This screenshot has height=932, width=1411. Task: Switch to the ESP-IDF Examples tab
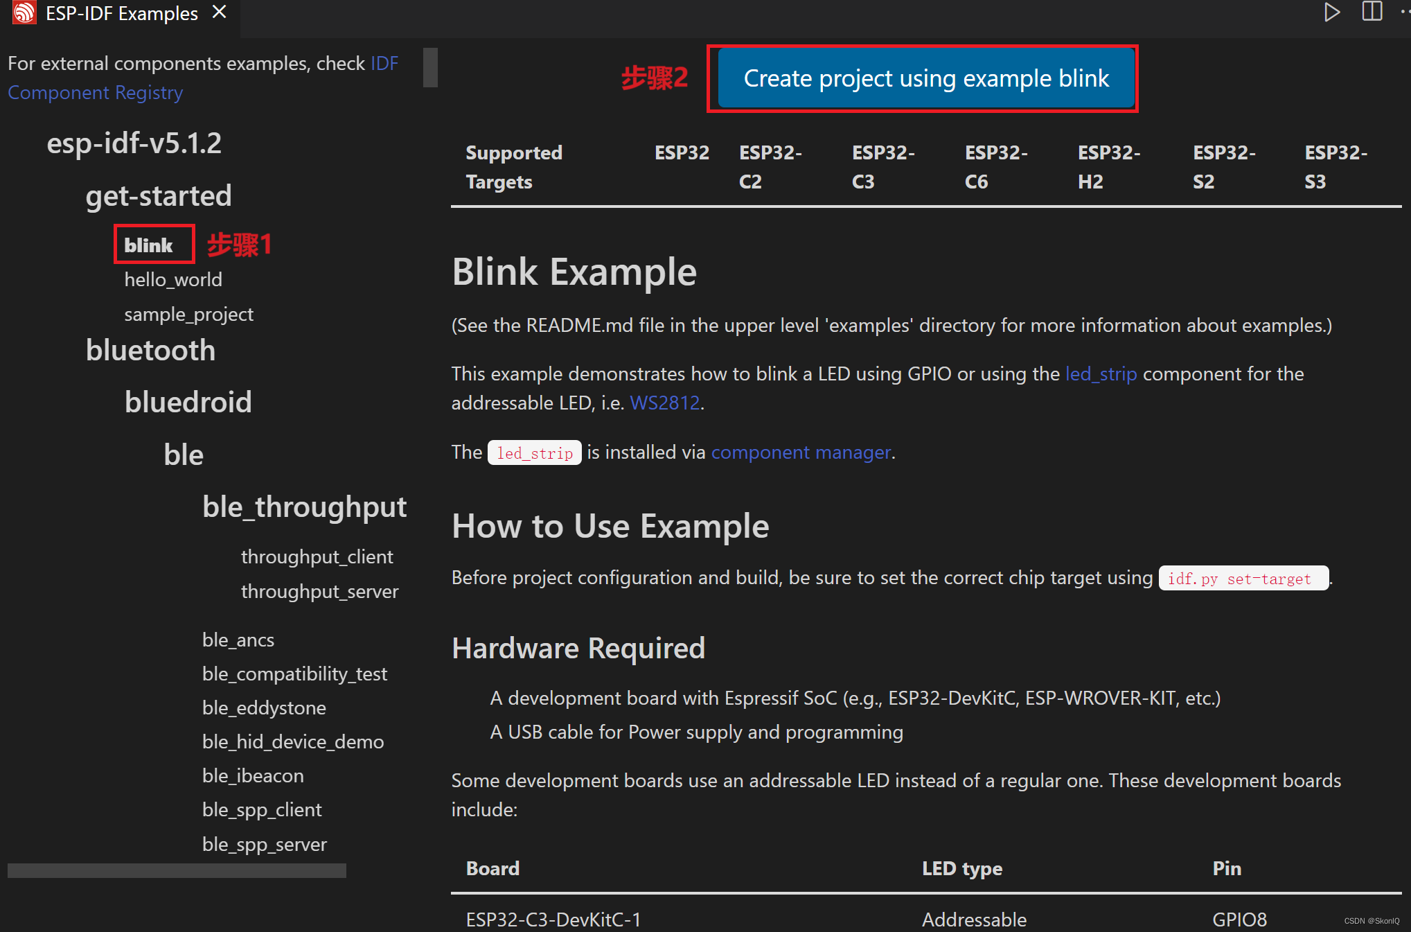(121, 12)
